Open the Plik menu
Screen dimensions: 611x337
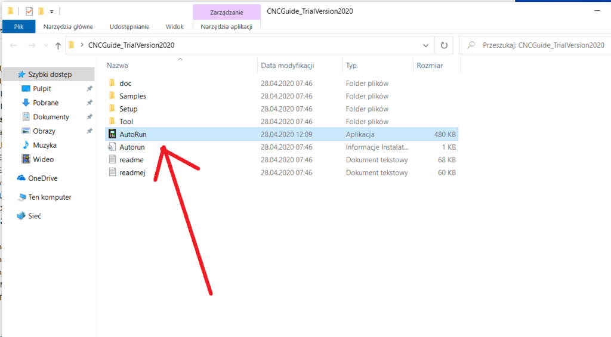18,26
